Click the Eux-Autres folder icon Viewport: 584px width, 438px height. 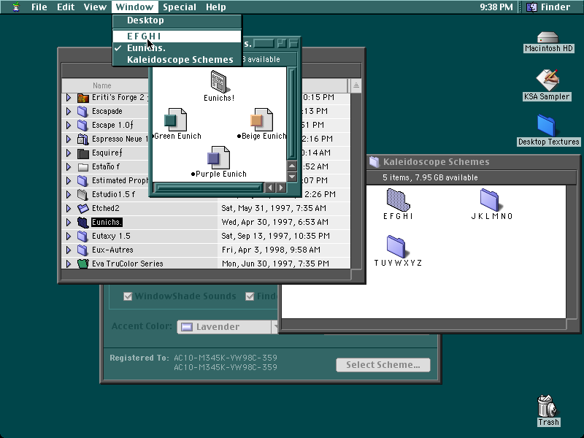pos(82,250)
